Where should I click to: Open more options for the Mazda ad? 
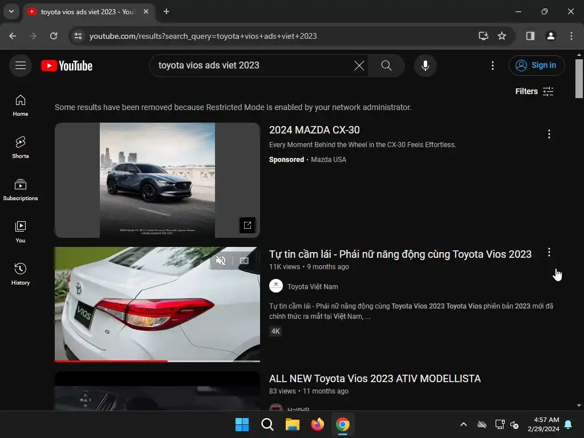click(549, 134)
